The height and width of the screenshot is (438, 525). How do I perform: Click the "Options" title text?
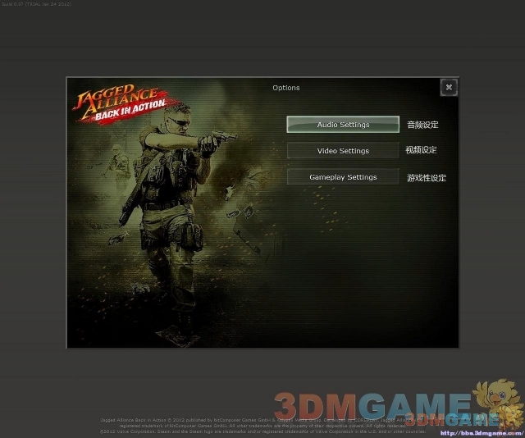286,88
